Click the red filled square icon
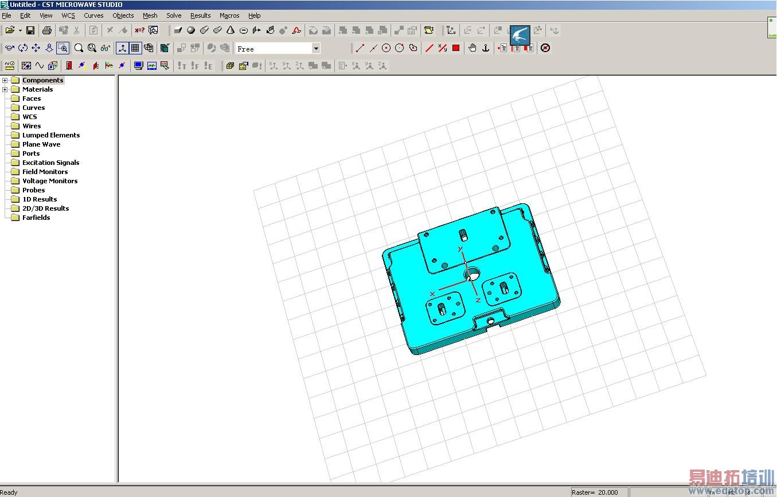This screenshot has width=777, height=497. 456,48
